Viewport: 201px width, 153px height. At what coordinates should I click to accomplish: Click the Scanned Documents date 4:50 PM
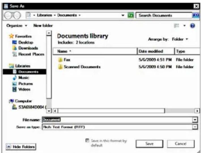(155, 67)
